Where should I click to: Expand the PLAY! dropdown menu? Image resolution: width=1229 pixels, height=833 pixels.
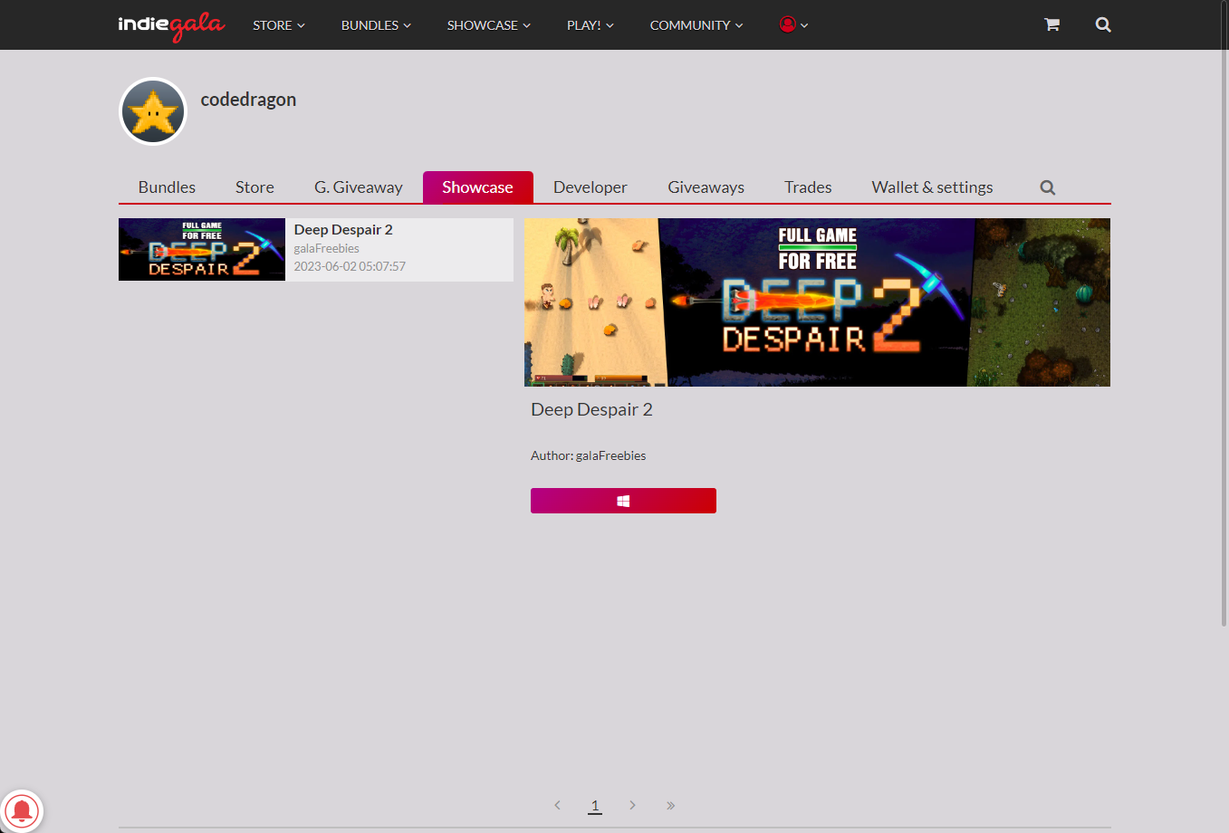590,25
